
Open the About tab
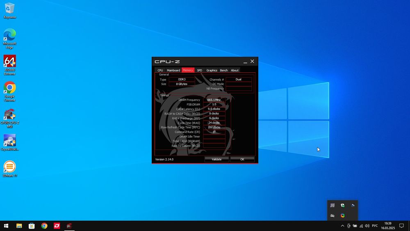[x=235, y=70]
